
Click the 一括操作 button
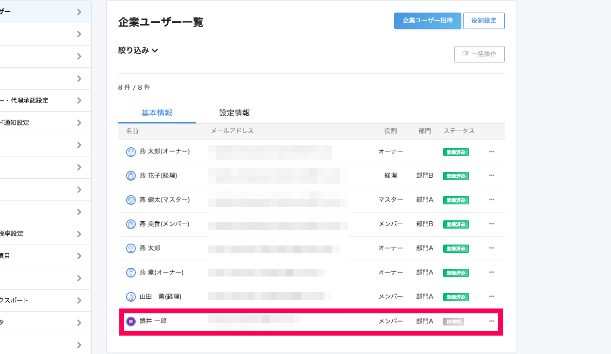coord(480,54)
